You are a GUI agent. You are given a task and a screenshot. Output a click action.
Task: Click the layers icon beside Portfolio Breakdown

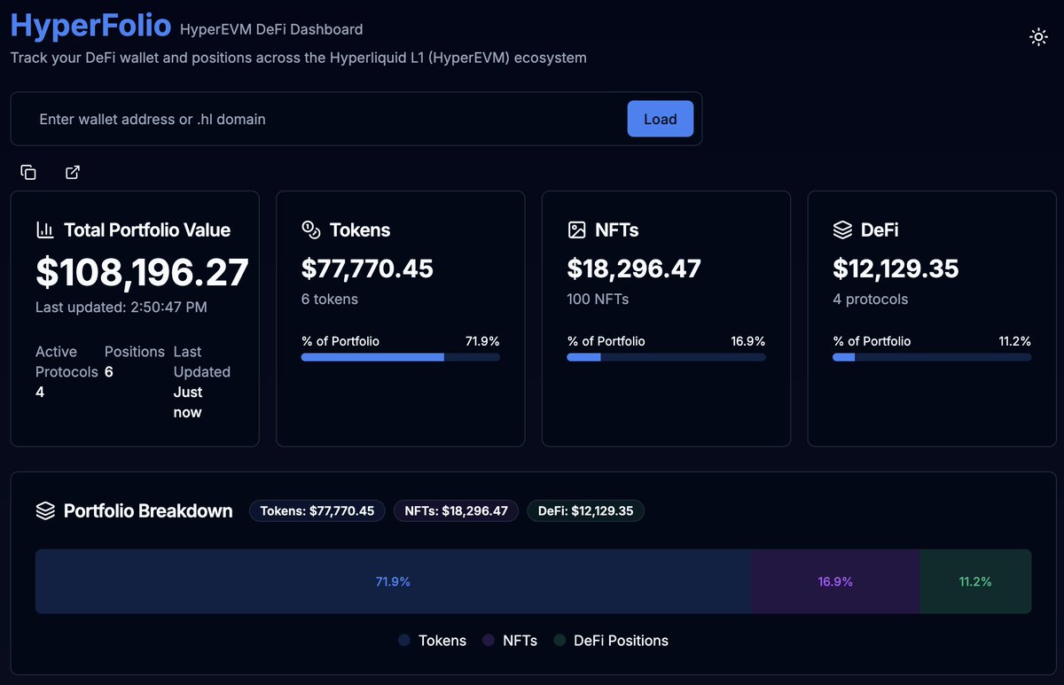click(45, 510)
